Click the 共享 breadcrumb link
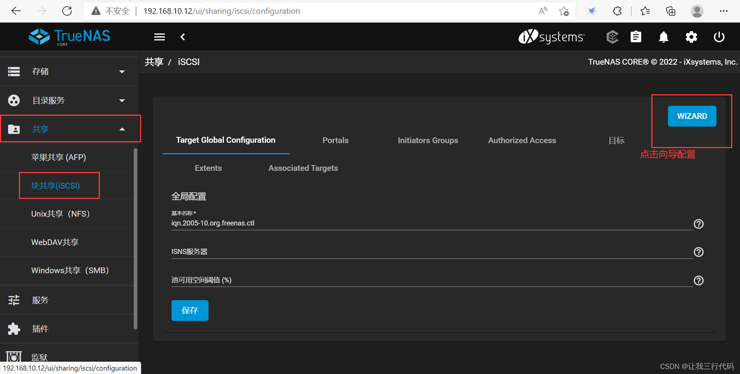Viewport: 740px width, 374px height. coord(154,62)
